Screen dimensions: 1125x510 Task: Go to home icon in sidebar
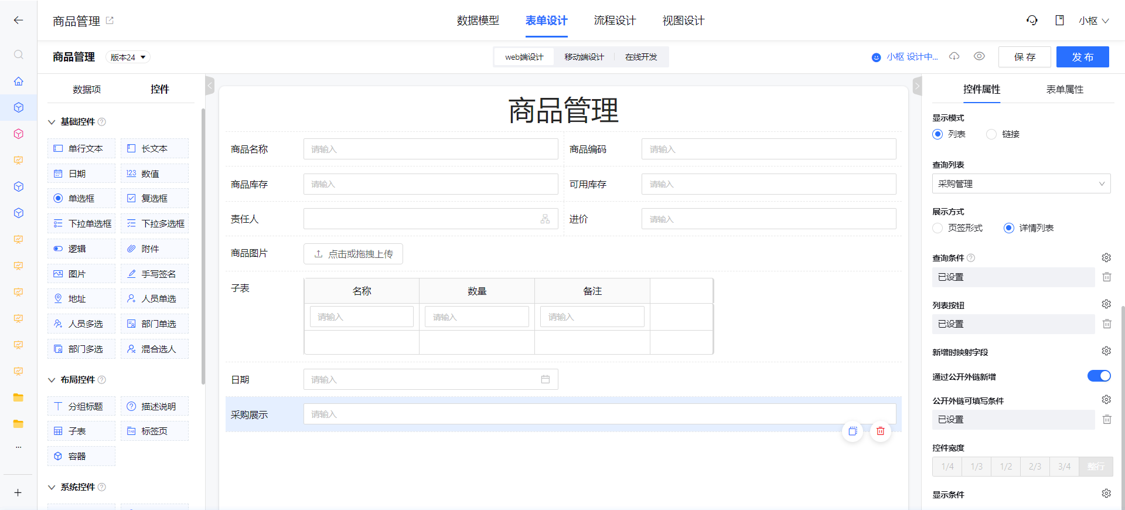18,81
